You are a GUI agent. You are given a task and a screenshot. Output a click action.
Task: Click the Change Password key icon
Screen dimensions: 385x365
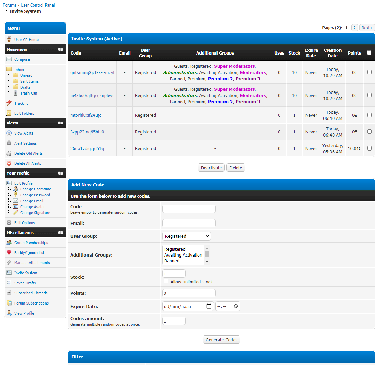[16, 195]
